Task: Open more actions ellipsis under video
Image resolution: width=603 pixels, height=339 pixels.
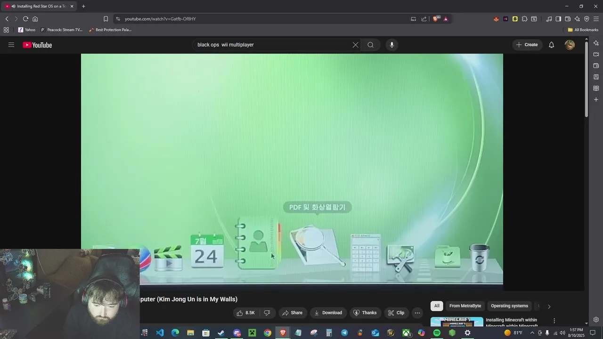Action: (417, 313)
